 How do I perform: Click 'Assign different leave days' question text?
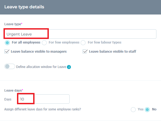click(43, 109)
